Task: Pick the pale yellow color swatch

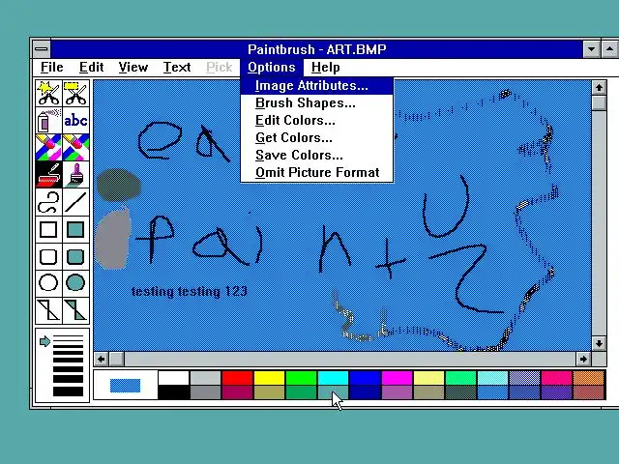Action: tap(429, 378)
